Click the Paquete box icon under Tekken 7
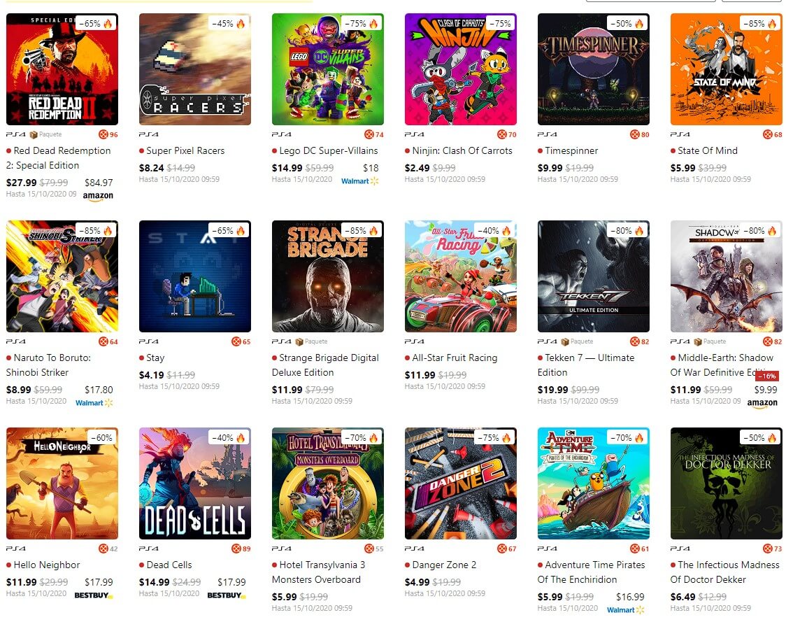 564,341
